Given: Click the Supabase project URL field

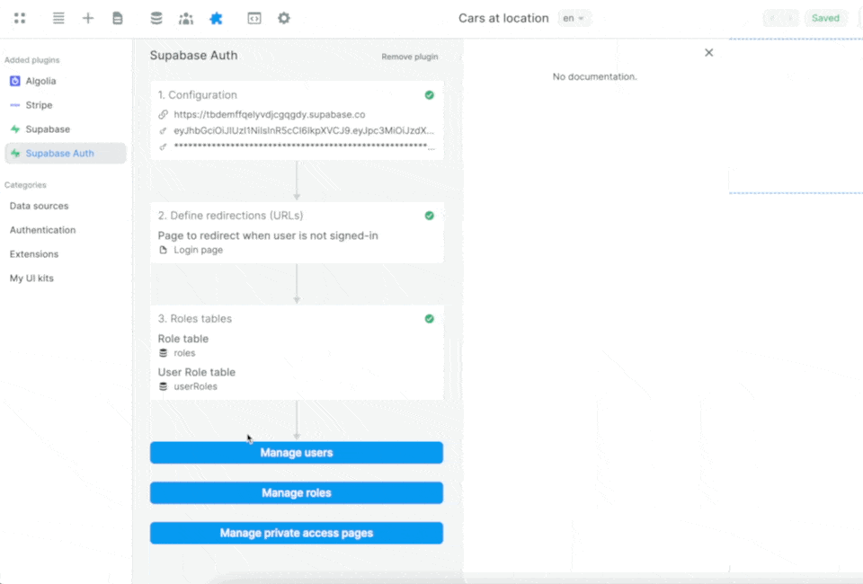Looking at the screenshot, I should (269, 114).
